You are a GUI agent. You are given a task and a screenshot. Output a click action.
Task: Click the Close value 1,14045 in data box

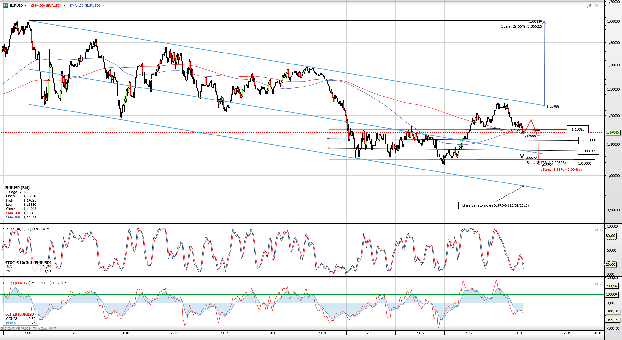pyautogui.click(x=30, y=209)
